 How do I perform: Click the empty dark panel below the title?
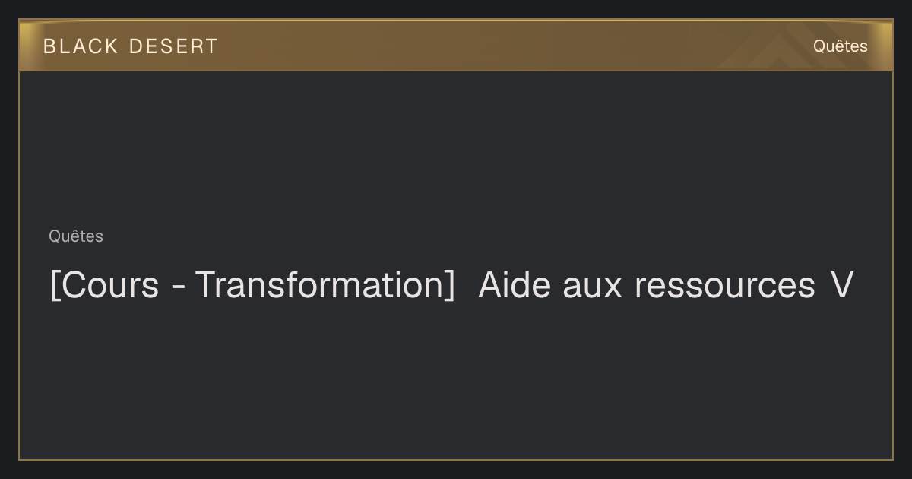click(456, 380)
